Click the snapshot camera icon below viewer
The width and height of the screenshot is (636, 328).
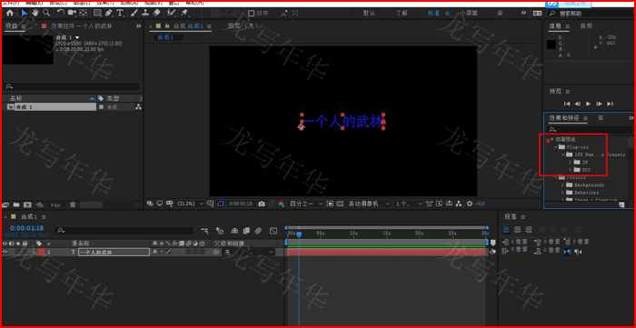[x=262, y=204]
